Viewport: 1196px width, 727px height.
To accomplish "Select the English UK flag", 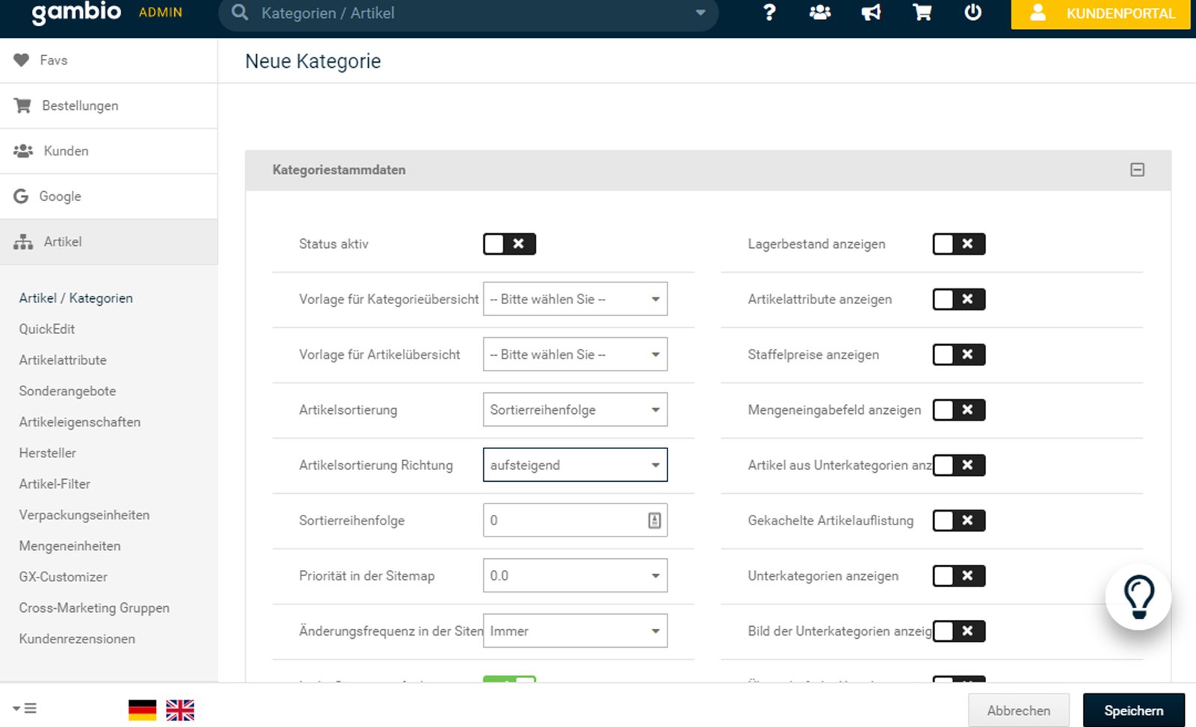I will click(x=180, y=710).
